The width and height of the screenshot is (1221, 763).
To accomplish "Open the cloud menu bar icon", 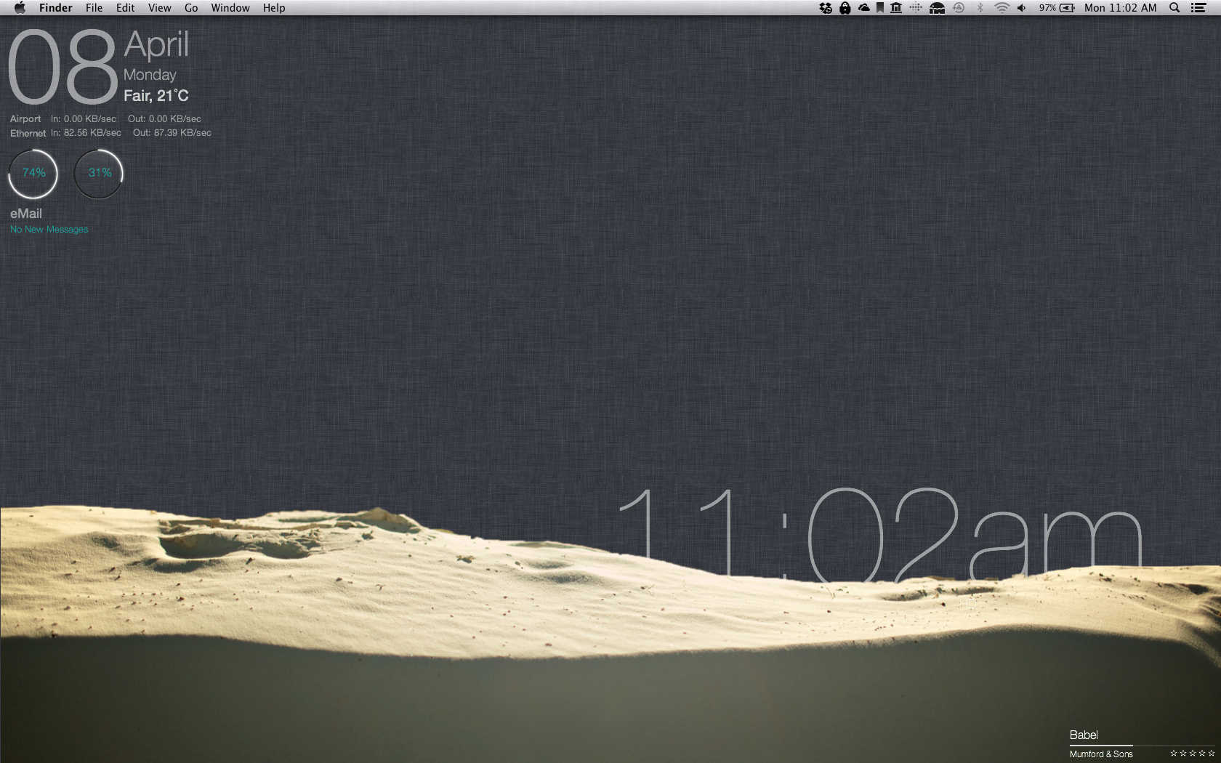I will 863,8.
